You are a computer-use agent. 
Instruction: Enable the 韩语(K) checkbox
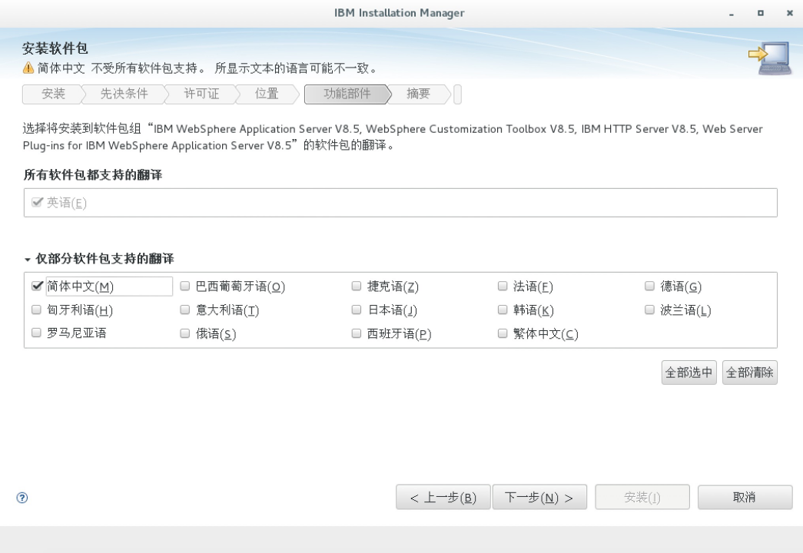coord(503,310)
